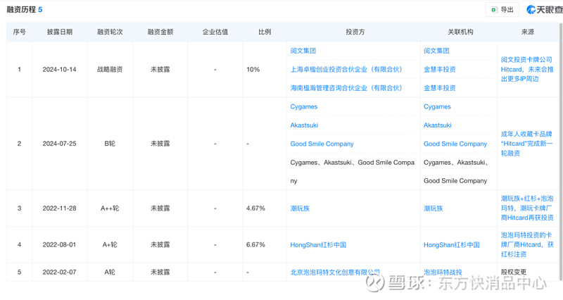
Task: Open the Cygames investor link
Action: 304,107
